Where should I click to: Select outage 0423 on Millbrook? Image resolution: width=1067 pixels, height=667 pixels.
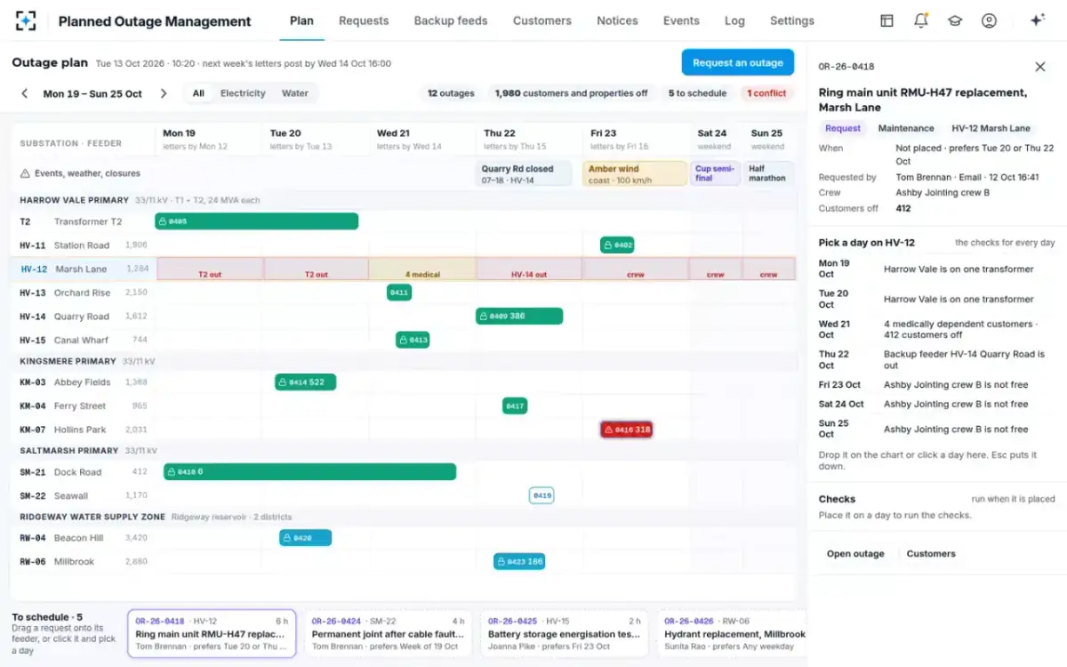[x=519, y=561]
